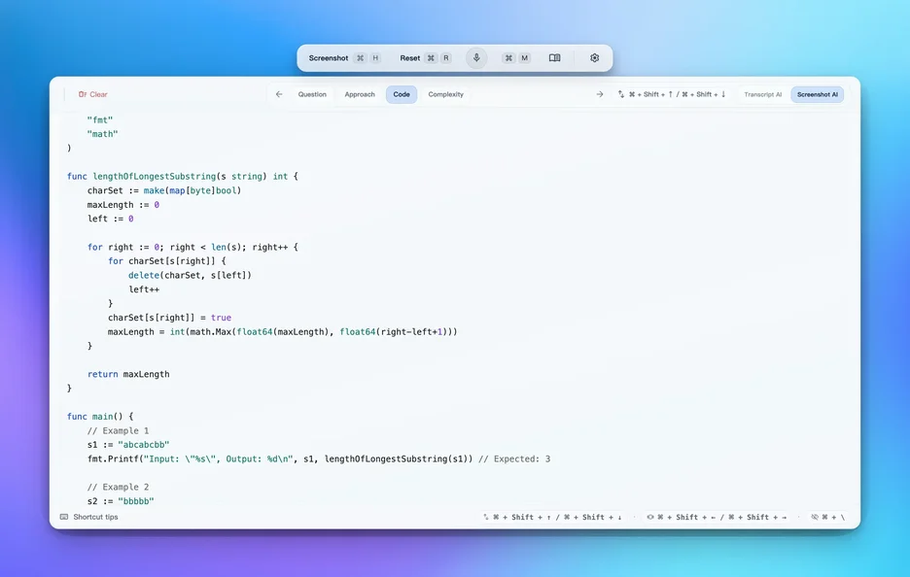
Task: Click the scroll arrows icon beside Shift shortcuts
Action: click(622, 94)
